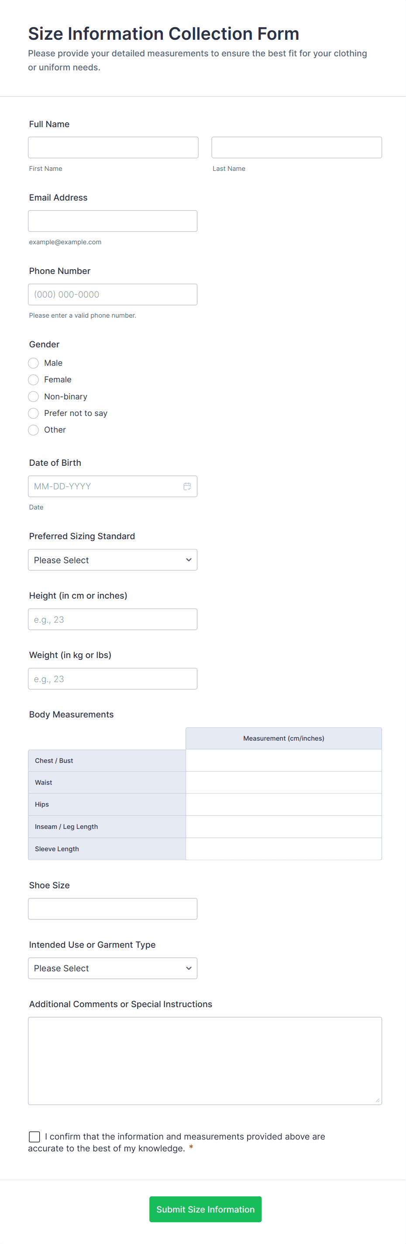Click the Chest / Bust measurement cell
Screen dimensions: 406x1244
[283, 760]
